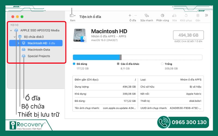Add a volume with the plus icon

click(x=130, y=16)
